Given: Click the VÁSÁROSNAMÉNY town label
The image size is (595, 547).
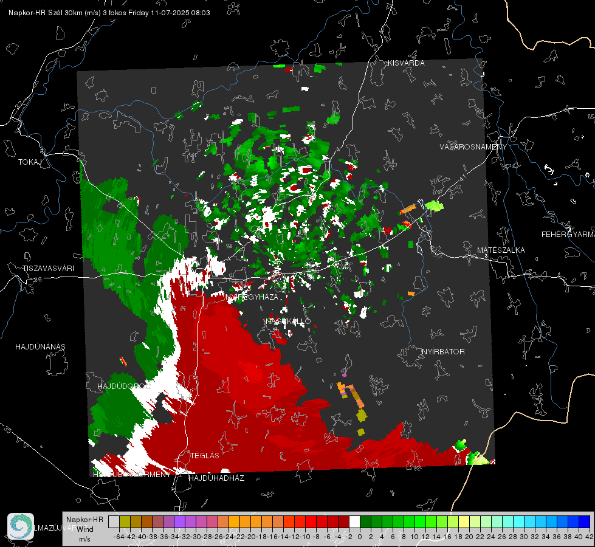Looking at the screenshot, I should click(x=473, y=147).
